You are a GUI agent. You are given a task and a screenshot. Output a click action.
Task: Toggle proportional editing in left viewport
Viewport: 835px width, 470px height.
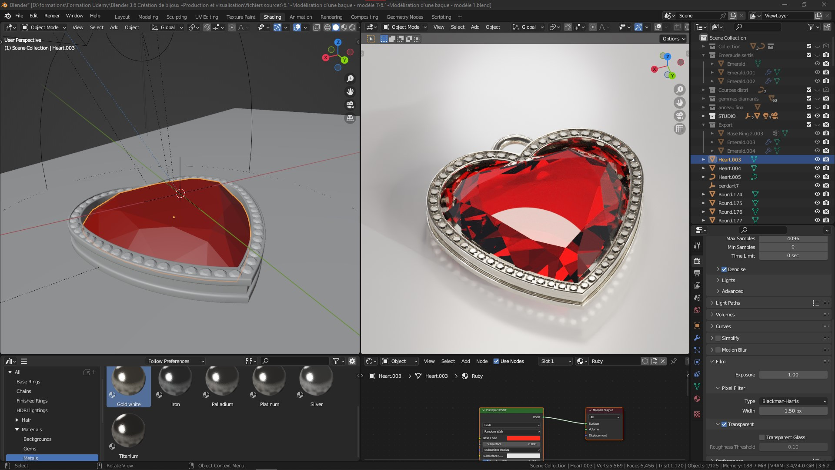point(232,27)
